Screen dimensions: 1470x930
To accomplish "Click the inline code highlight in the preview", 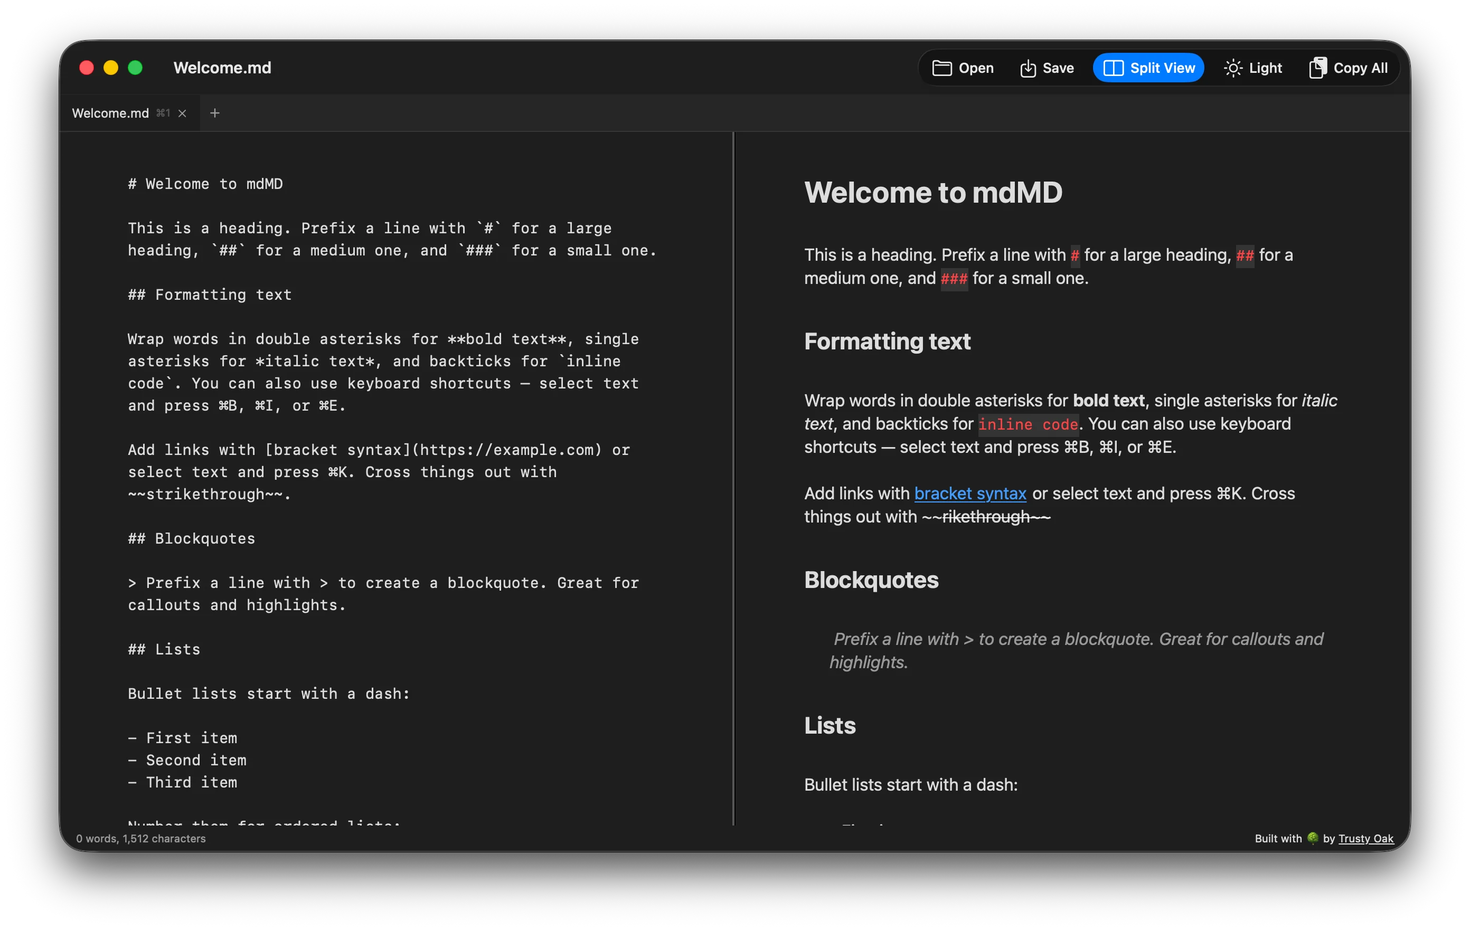I will (x=1029, y=424).
